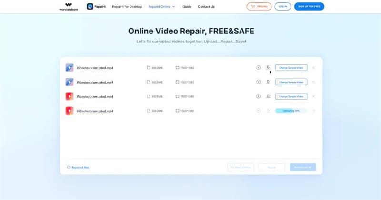The width and height of the screenshot is (381, 200).
Task: Download the first row's video under the cursor
Action: (x=268, y=67)
